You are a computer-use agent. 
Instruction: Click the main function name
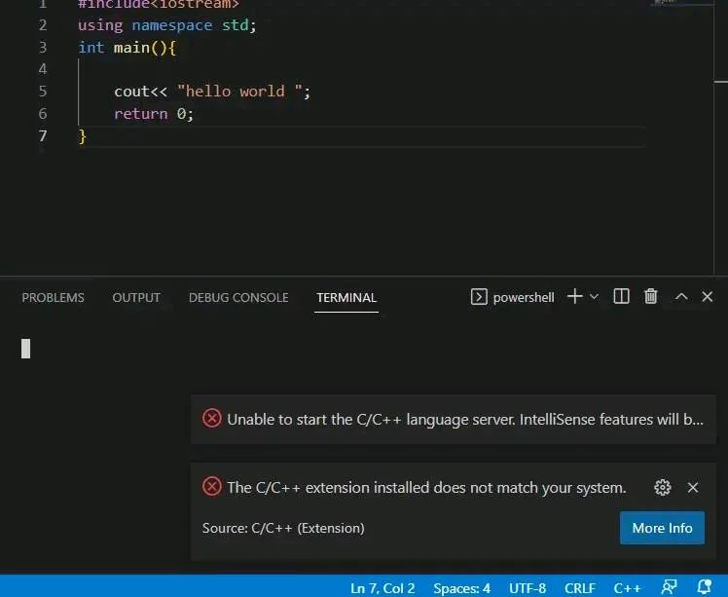pyautogui.click(x=131, y=48)
